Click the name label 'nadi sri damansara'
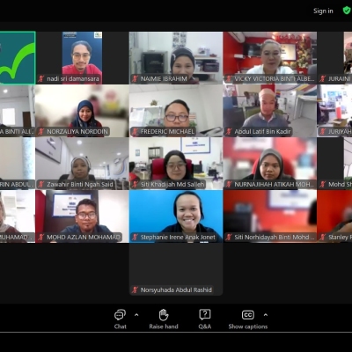Screen dimensions: 352x352 [x=73, y=78]
